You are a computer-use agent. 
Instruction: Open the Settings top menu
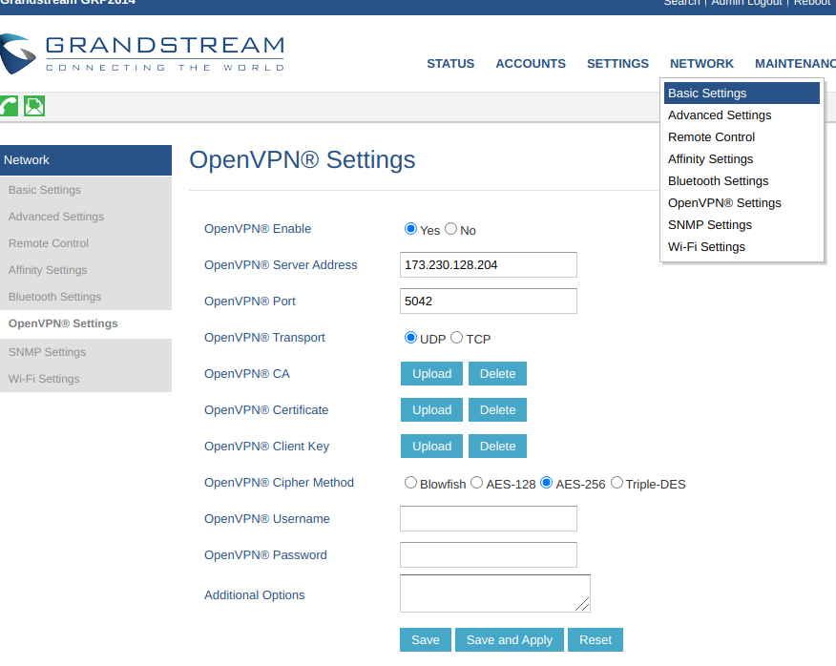pos(617,64)
